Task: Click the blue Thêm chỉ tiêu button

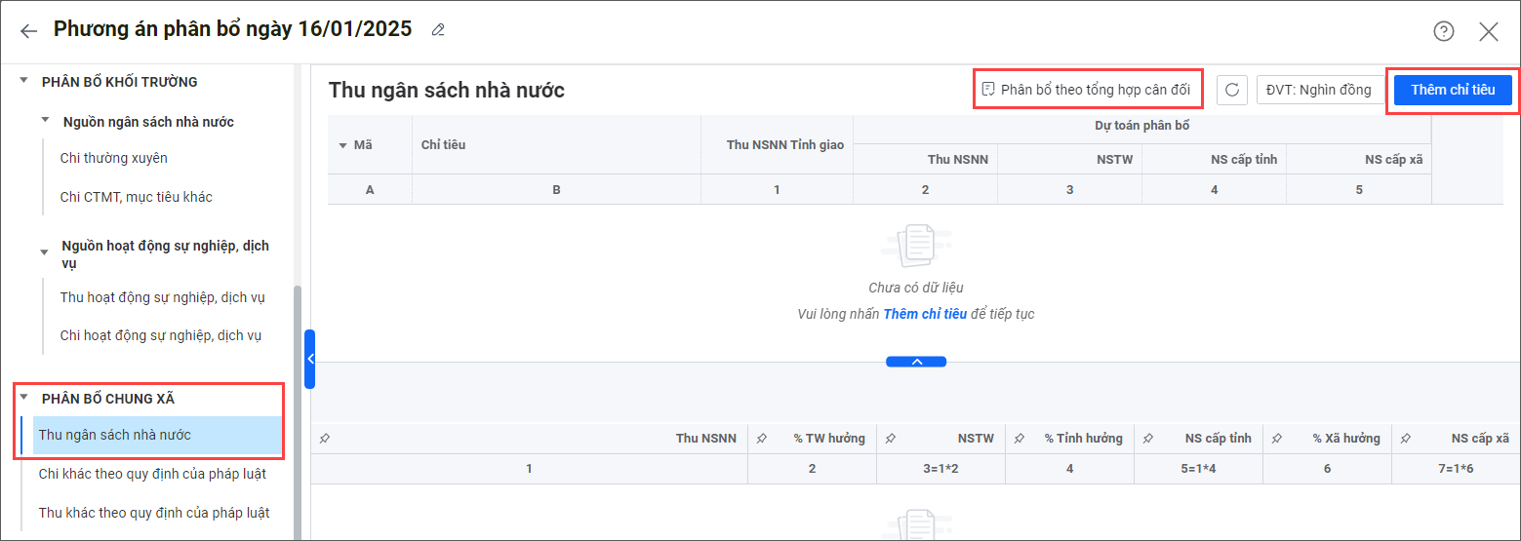Action: (1452, 90)
